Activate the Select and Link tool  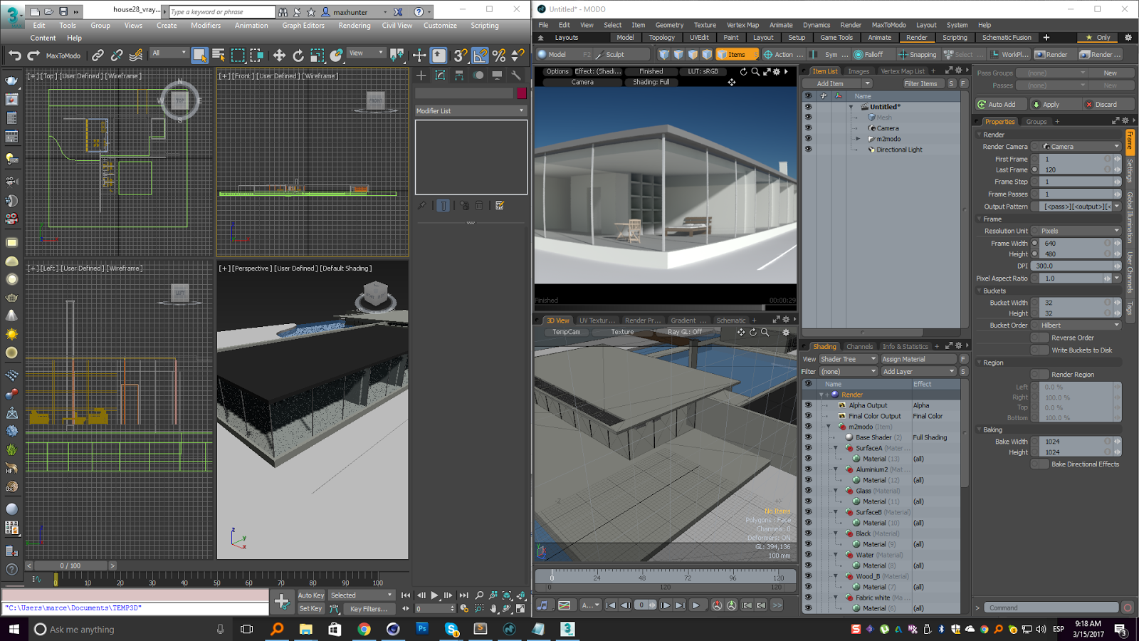pos(98,55)
